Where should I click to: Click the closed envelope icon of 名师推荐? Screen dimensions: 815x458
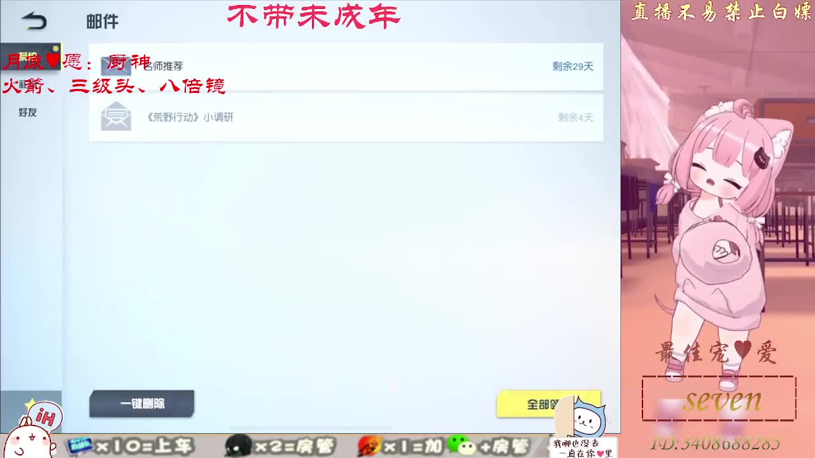(116, 66)
